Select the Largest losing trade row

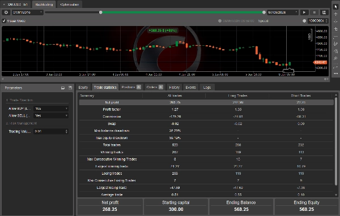206,188
